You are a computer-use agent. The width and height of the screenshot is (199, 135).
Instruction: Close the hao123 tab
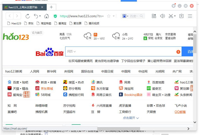pyautogui.click(x=42, y=7)
